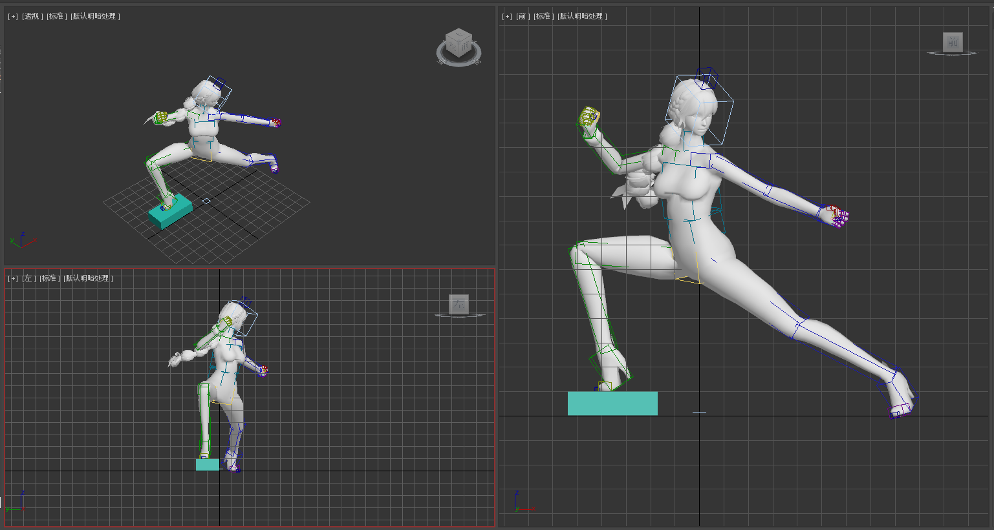
Task: Open the 前 point-of-view menu
Action: click(x=523, y=16)
